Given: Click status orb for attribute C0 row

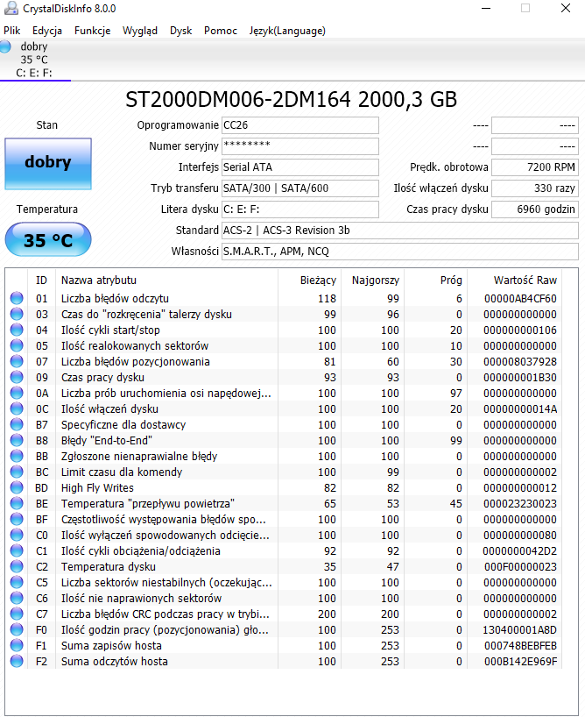Looking at the screenshot, I should click(17, 535).
